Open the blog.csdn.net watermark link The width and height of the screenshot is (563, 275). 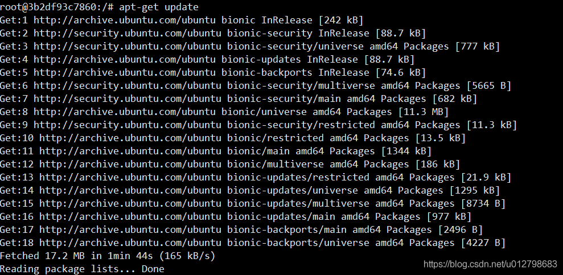click(x=491, y=264)
